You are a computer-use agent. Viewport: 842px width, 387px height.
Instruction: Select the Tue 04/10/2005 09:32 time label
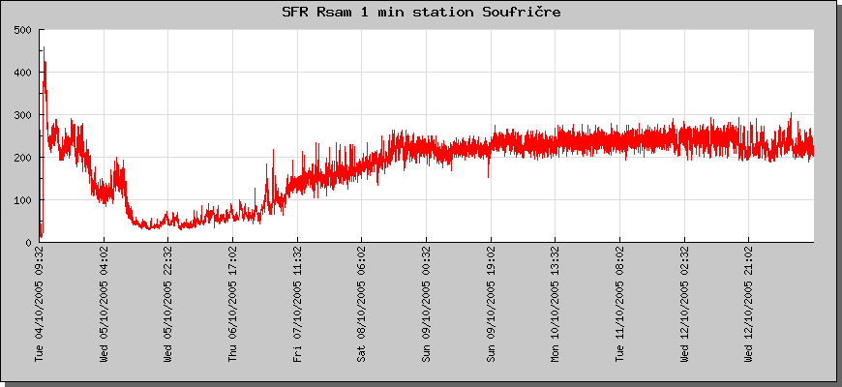[x=40, y=303]
